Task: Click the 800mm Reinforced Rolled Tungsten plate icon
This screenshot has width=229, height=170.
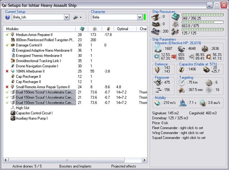Action: (x=13, y=40)
